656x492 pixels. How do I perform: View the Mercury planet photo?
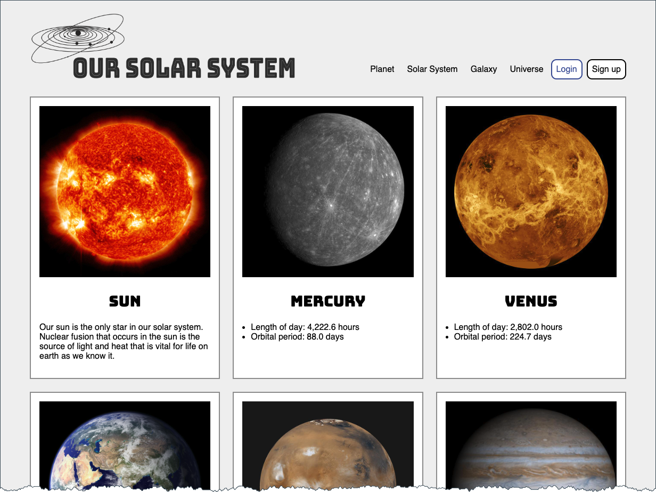pos(328,191)
